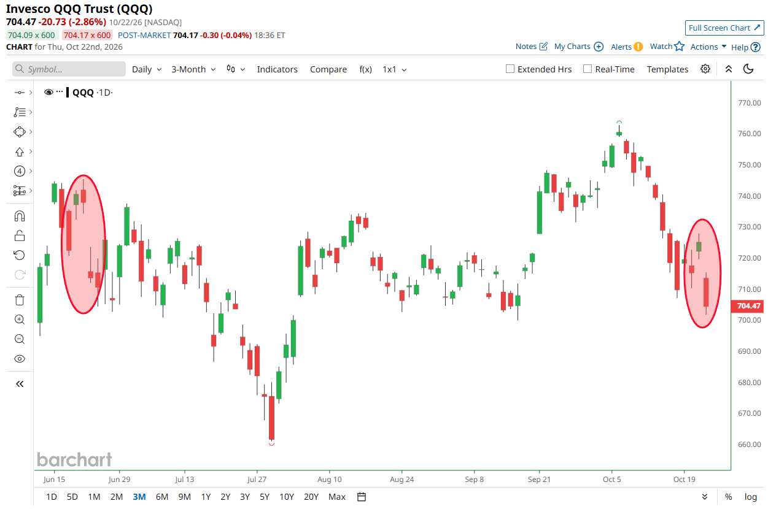Focus the Symbol search field
Screen dimensions: 768x509
coord(69,69)
